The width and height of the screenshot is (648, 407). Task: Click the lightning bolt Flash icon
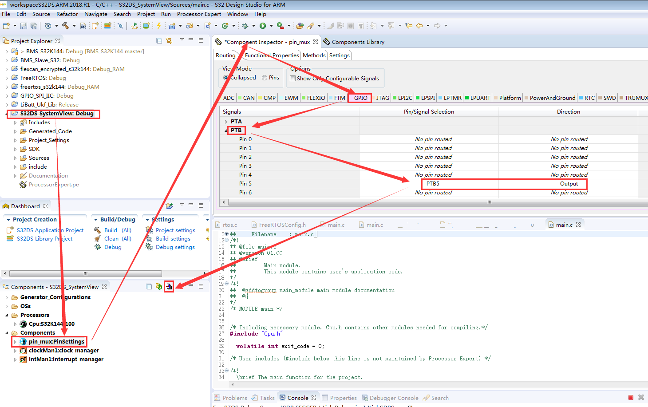coord(158,26)
